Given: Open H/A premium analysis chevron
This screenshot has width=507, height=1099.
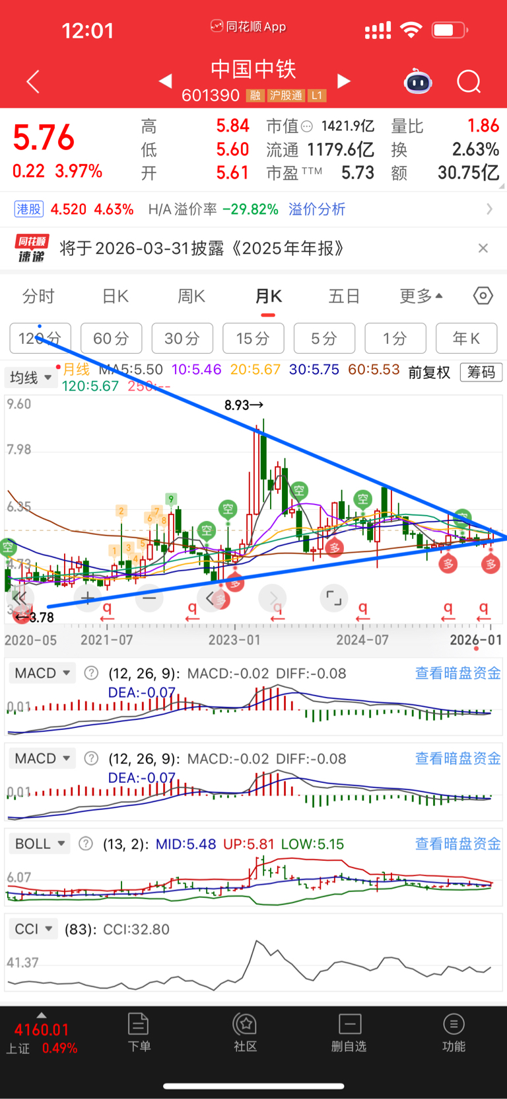Looking at the screenshot, I should tap(489, 209).
